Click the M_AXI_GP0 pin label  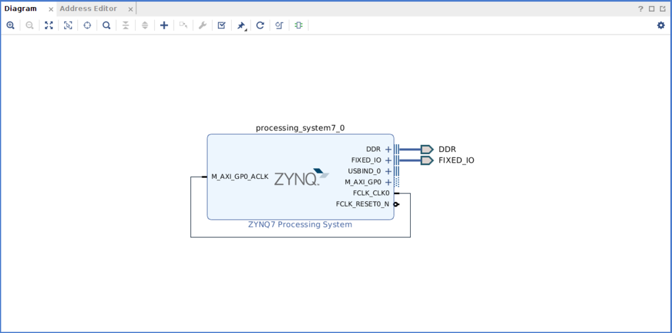tap(362, 182)
